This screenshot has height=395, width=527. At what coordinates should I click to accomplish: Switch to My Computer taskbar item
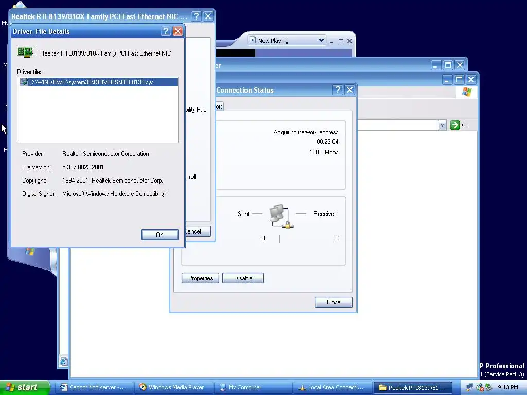click(253, 387)
